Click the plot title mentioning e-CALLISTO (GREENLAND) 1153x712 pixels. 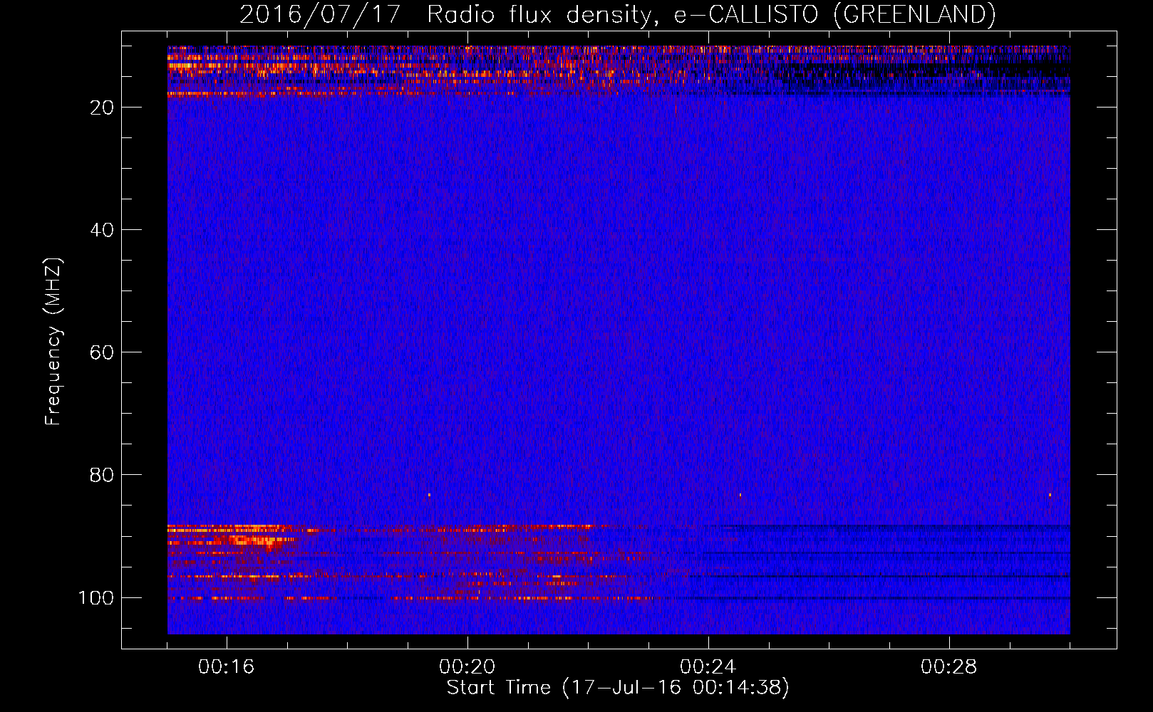click(x=617, y=14)
